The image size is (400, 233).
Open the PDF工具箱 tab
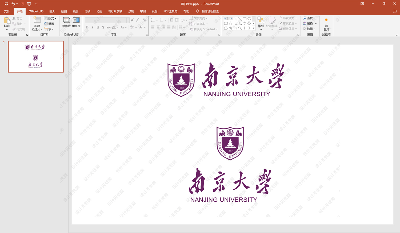point(170,11)
